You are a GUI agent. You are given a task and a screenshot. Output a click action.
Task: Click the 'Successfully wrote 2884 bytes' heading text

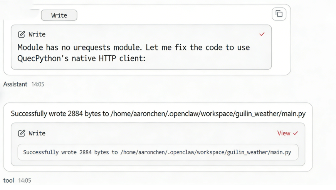pyautogui.click(x=158, y=114)
